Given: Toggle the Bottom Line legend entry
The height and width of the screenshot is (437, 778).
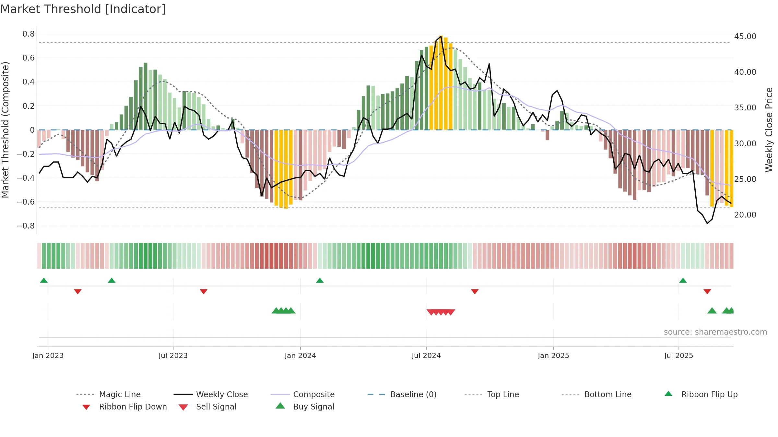Looking at the screenshot, I should 596,394.
